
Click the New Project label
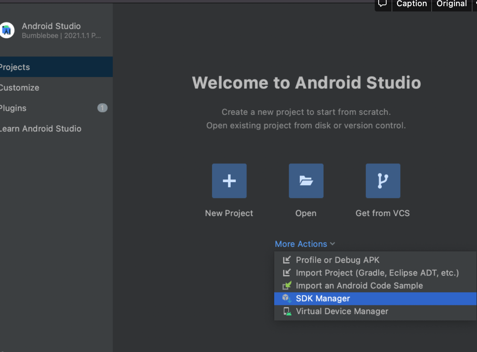click(x=229, y=213)
